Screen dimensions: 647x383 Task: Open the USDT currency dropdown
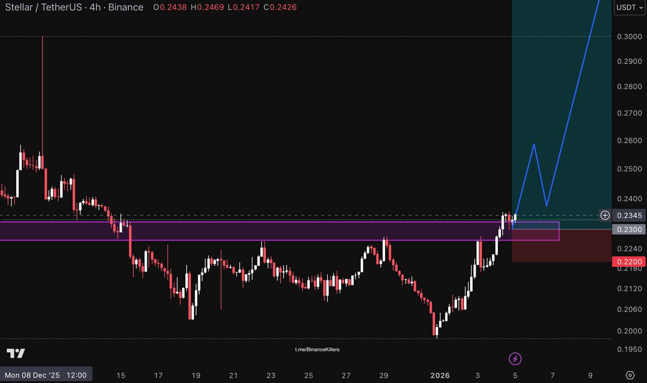629,8
